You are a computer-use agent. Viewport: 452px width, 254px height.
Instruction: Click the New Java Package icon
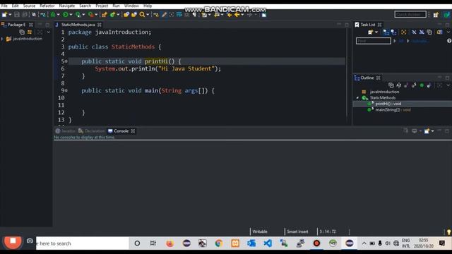[x=105, y=14]
